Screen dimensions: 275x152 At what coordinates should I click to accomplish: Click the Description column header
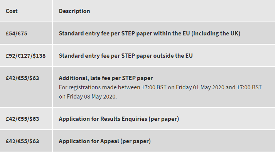[x=74, y=11]
